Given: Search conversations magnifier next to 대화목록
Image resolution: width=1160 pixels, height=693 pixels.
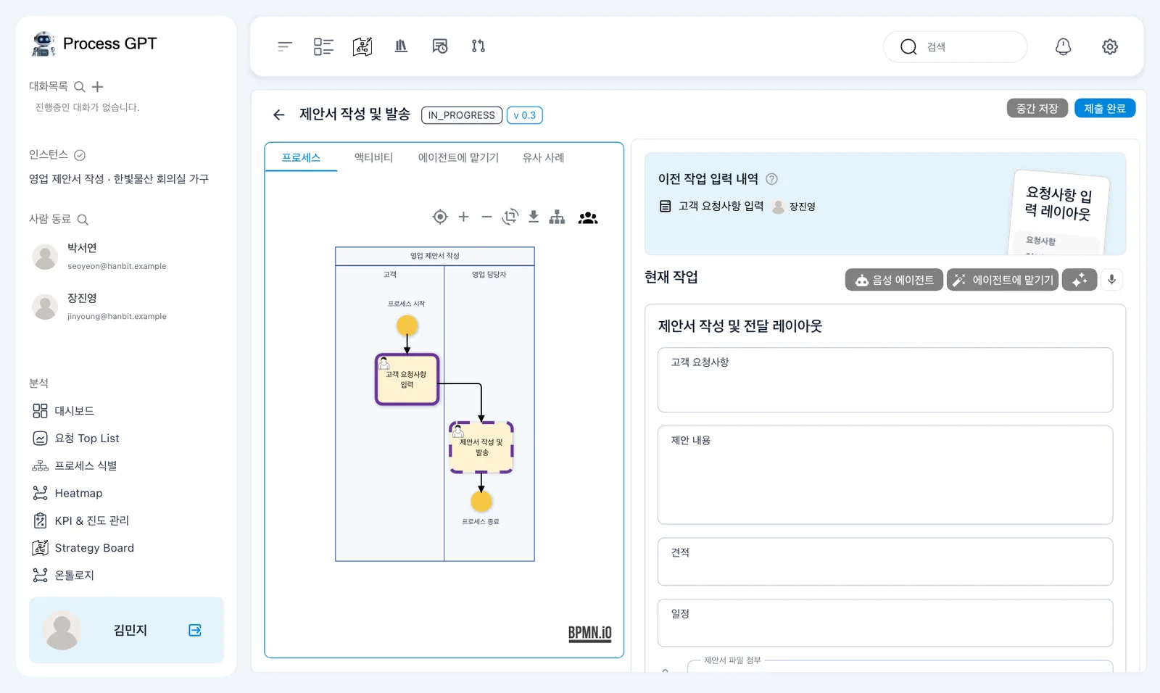Looking at the screenshot, I should point(80,87).
